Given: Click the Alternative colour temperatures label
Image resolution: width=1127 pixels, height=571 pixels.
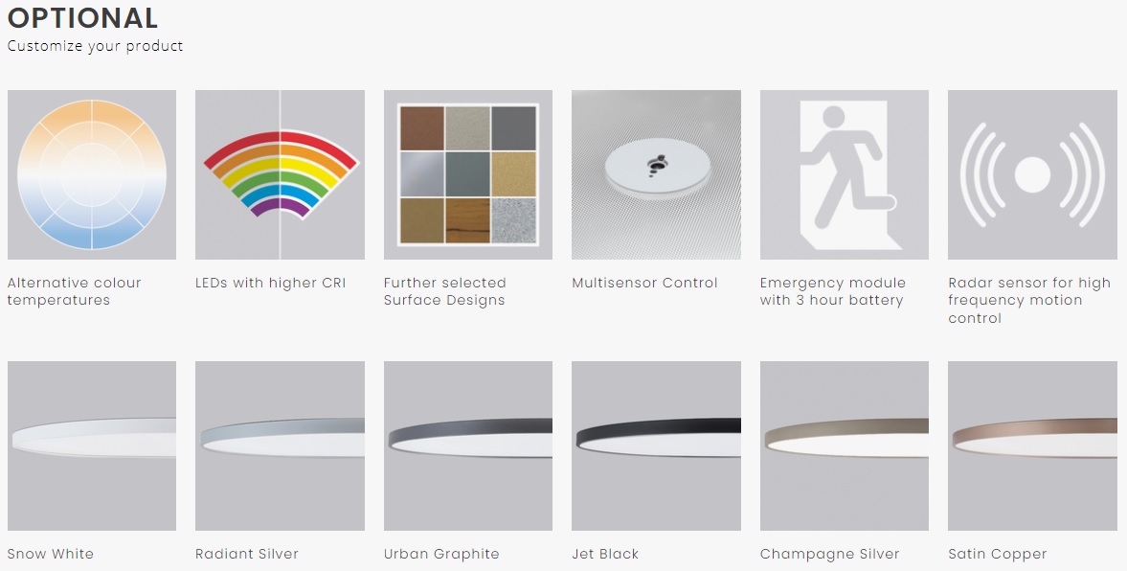Looking at the screenshot, I should pyautogui.click(x=74, y=291).
